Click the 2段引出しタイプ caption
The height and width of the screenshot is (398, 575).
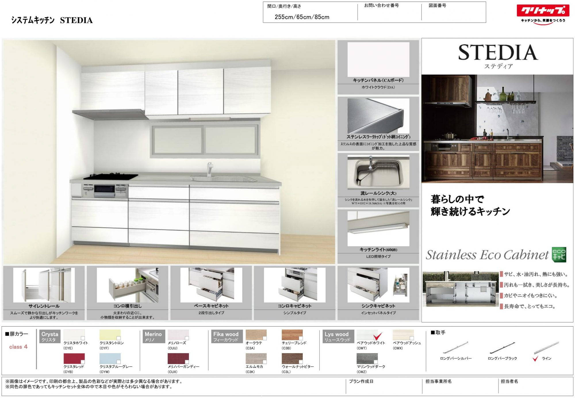coord(211,313)
